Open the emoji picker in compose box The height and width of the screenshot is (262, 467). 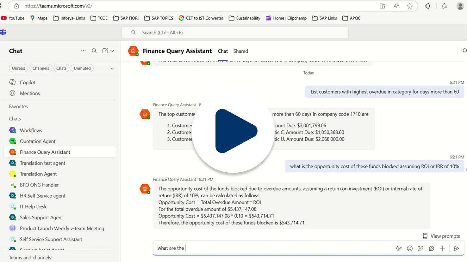[410, 248]
